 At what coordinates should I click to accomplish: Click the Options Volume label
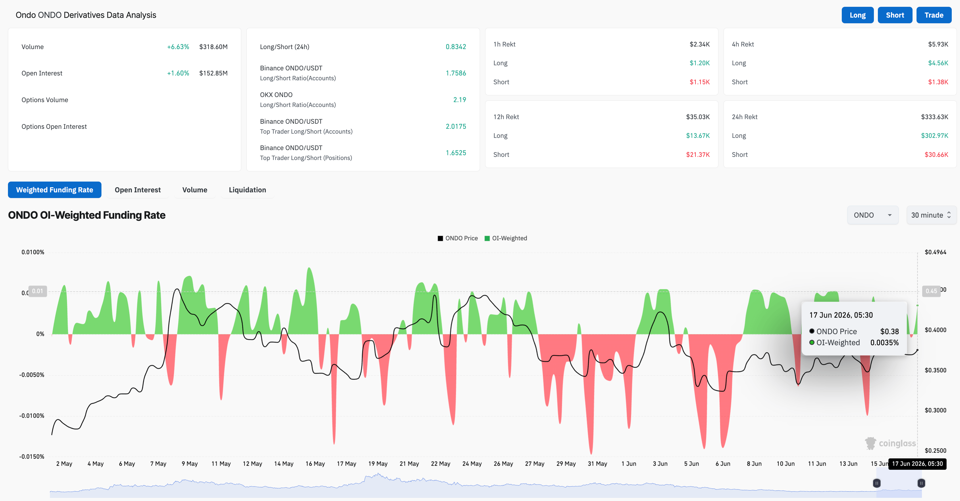pyautogui.click(x=45, y=100)
